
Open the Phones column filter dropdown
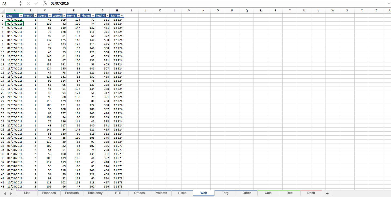93,15
